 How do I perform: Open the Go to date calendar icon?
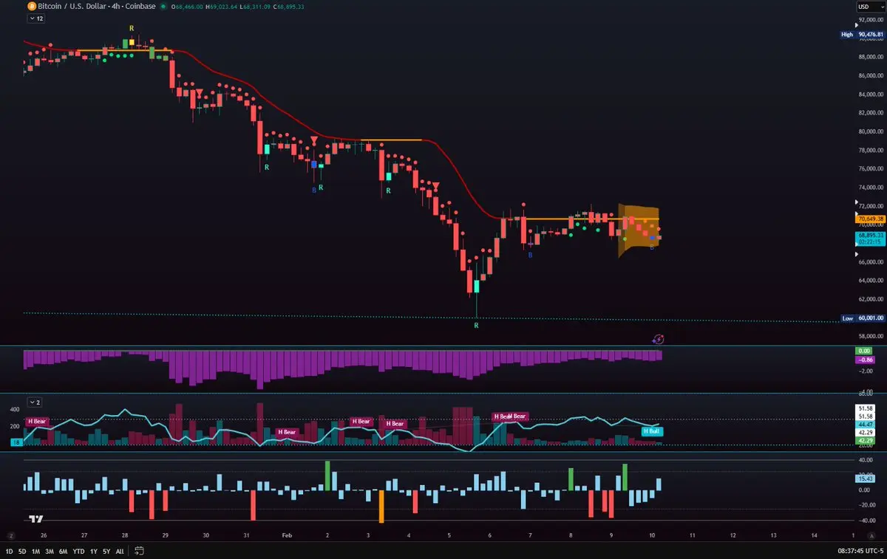138,551
